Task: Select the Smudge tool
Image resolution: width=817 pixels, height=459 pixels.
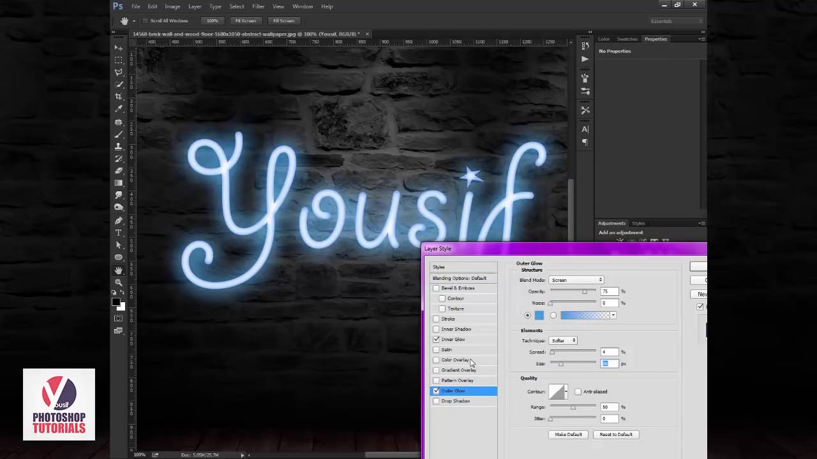Action: [x=119, y=196]
